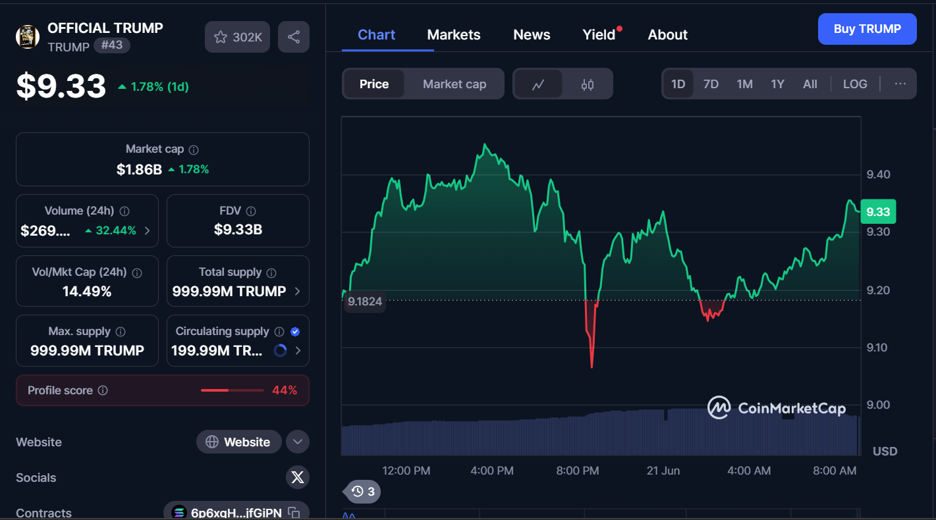Copy the contract address 6p6xgH...jfGiPN
The height and width of the screenshot is (520, 936).
pyautogui.click(x=294, y=513)
